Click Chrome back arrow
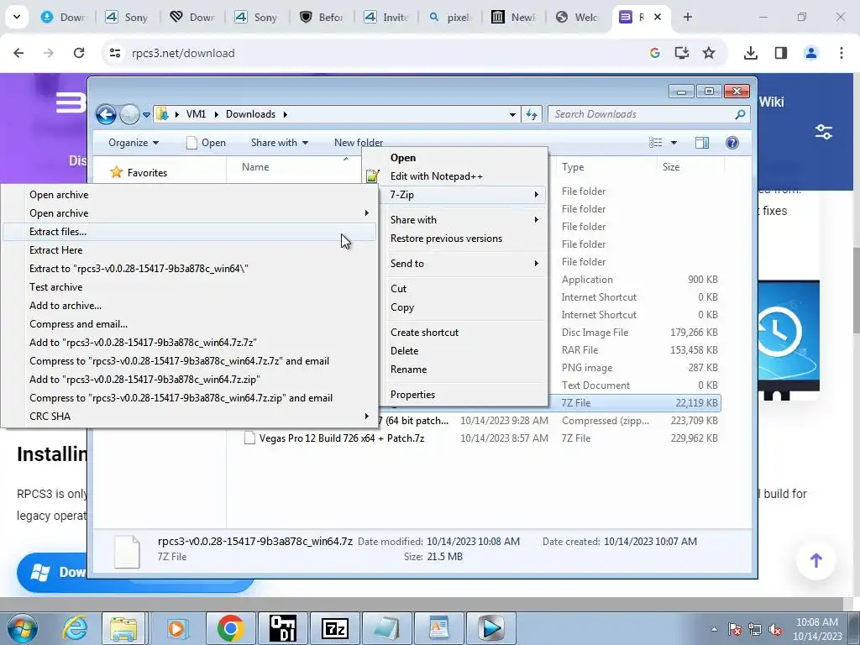 point(18,53)
